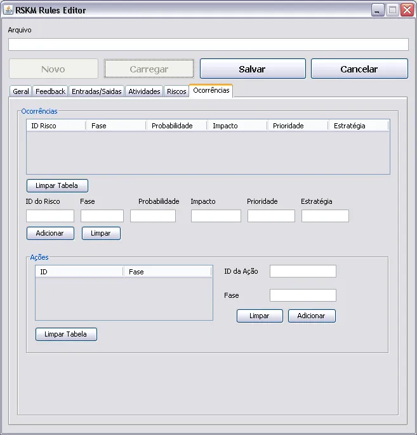The height and width of the screenshot is (435, 417).
Task: Click the Arquivo file path field
Action: click(208, 44)
